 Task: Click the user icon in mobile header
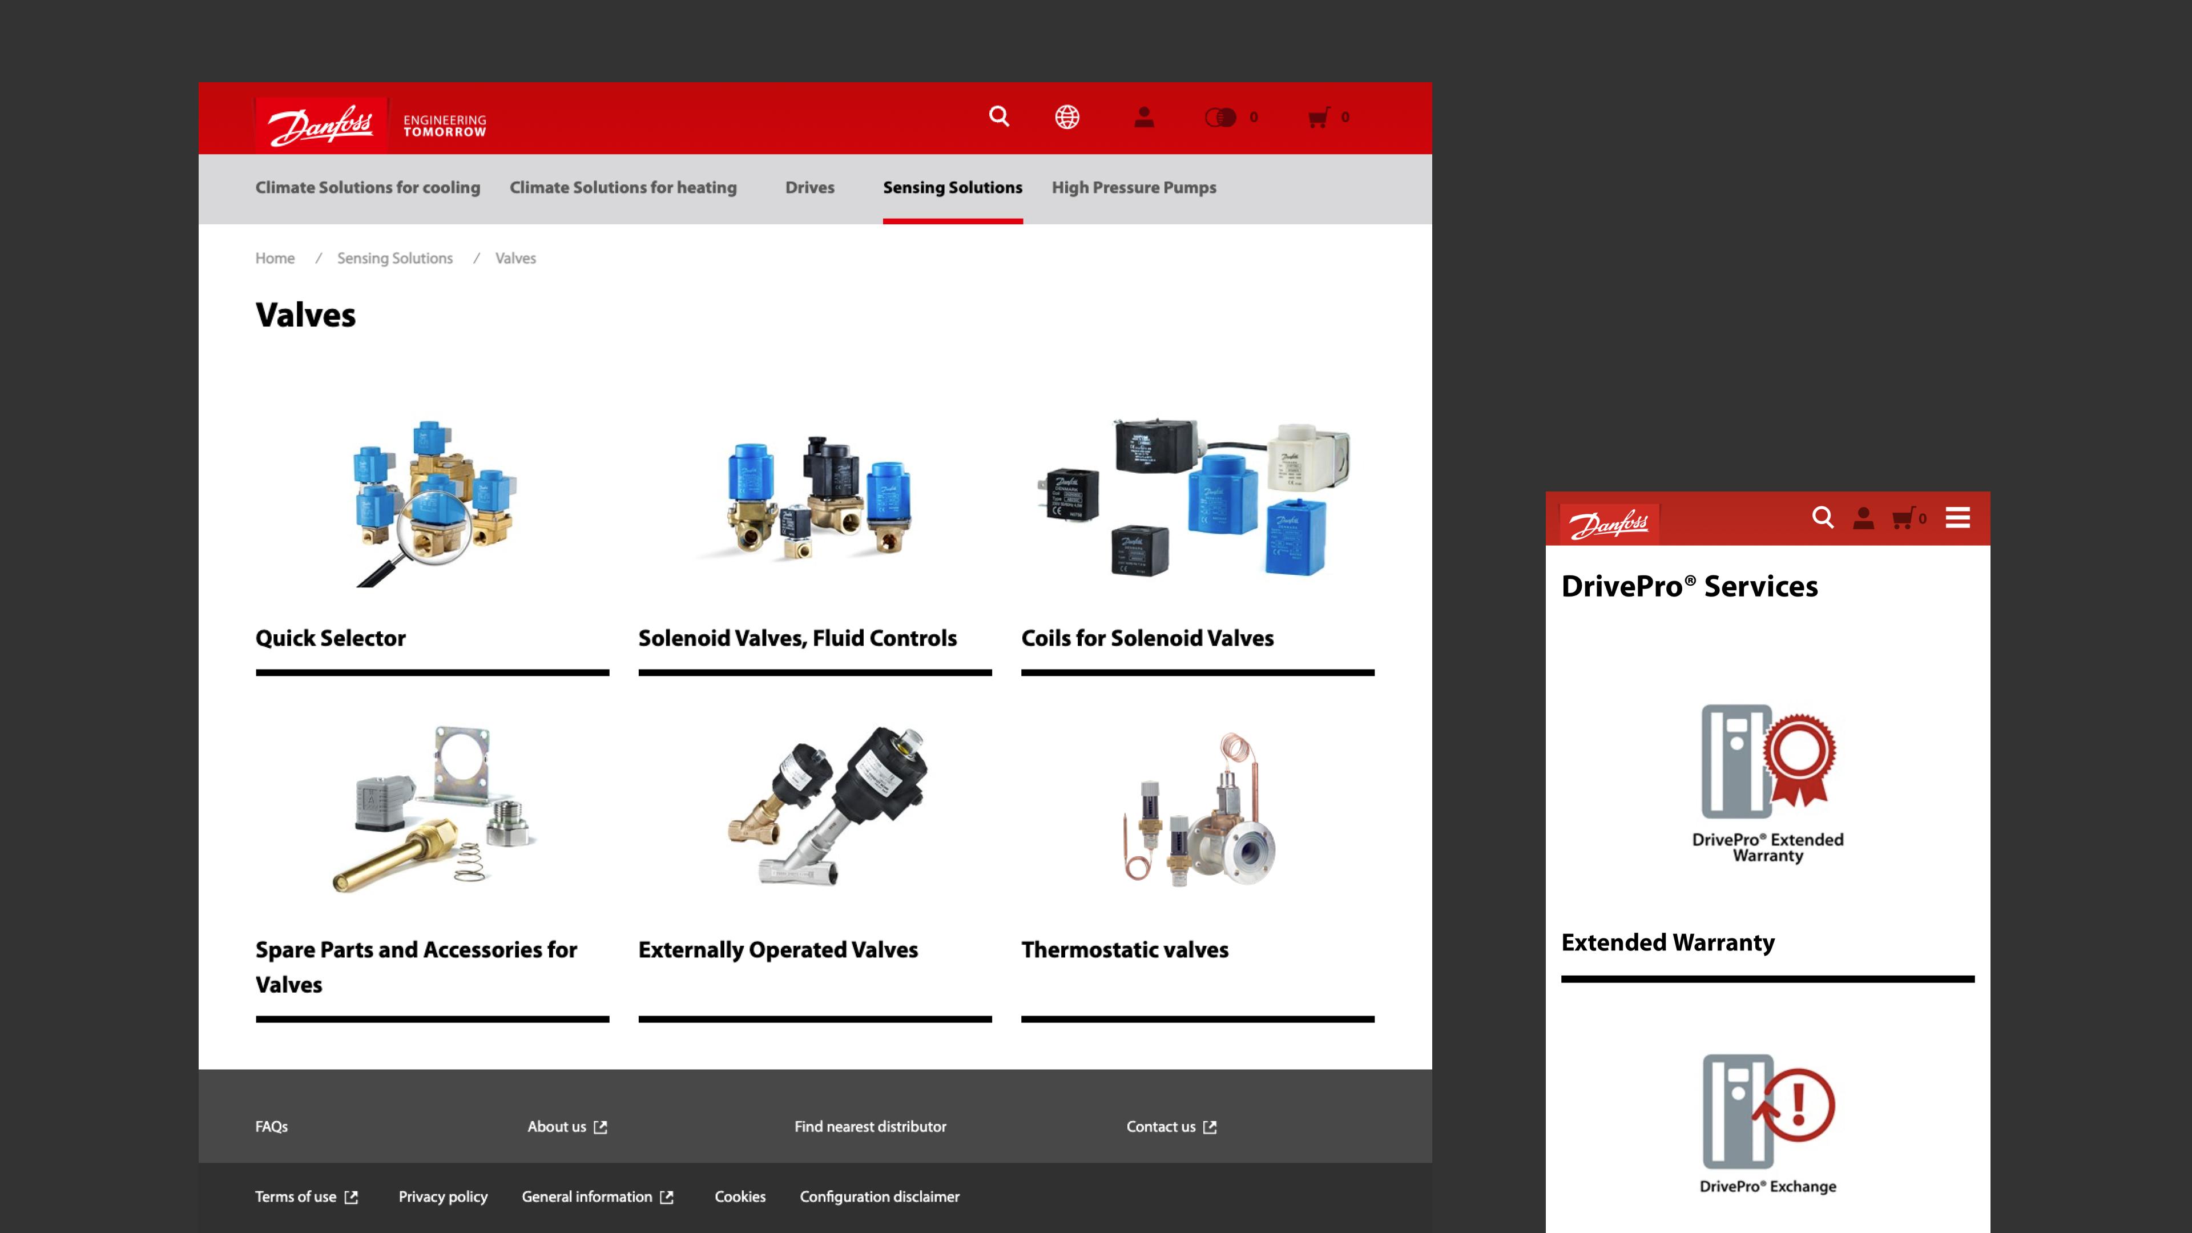click(1864, 517)
